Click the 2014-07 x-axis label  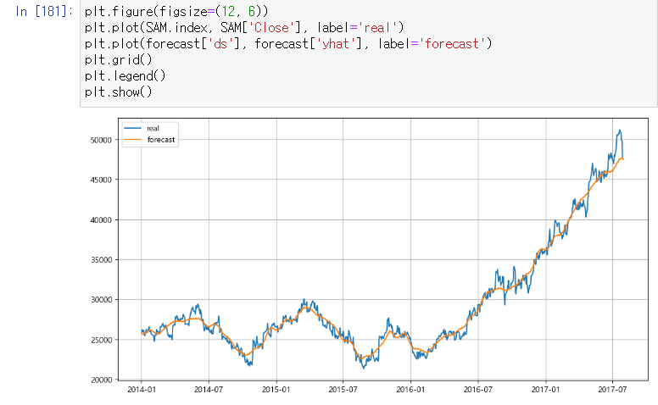coord(209,390)
